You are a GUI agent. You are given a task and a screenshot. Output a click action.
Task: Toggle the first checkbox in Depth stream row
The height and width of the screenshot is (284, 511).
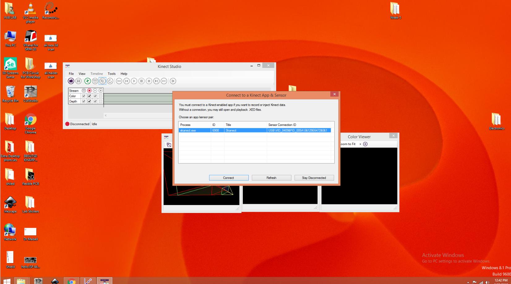84,101
